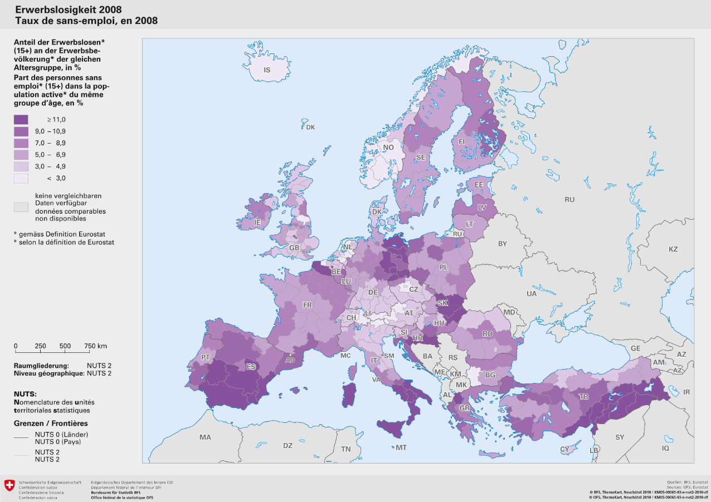The width and height of the screenshot is (711, 502).
Task: Select the 9,0 – 10,9 legend swatch
Action: (x=21, y=131)
